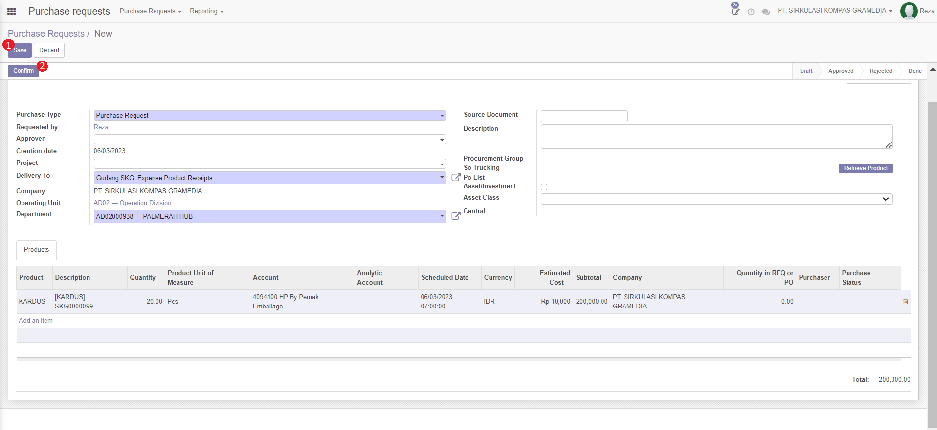Open the Asset Class dropdown
The image size is (937, 430).
pyautogui.click(x=716, y=199)
